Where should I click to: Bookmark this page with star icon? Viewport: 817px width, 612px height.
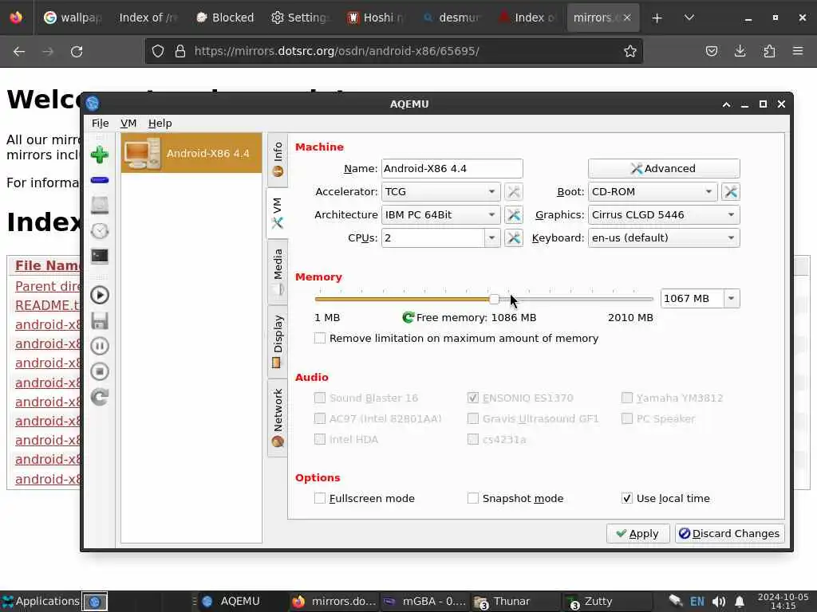(x=630, y=51)
